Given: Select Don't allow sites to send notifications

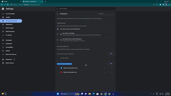Looking at the screenshot, I should (58, 40).
